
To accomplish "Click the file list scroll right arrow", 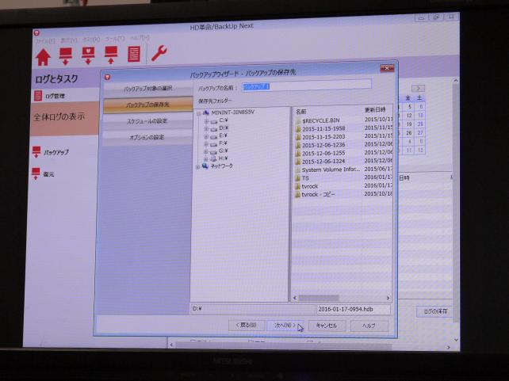I will point(388,298).
